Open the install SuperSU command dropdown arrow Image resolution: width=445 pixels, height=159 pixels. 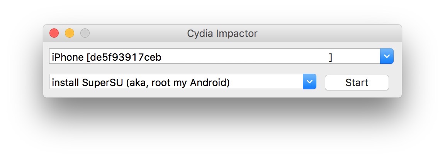point(309,82)
